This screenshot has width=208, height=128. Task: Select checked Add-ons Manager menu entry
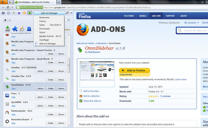click(49, 43)
